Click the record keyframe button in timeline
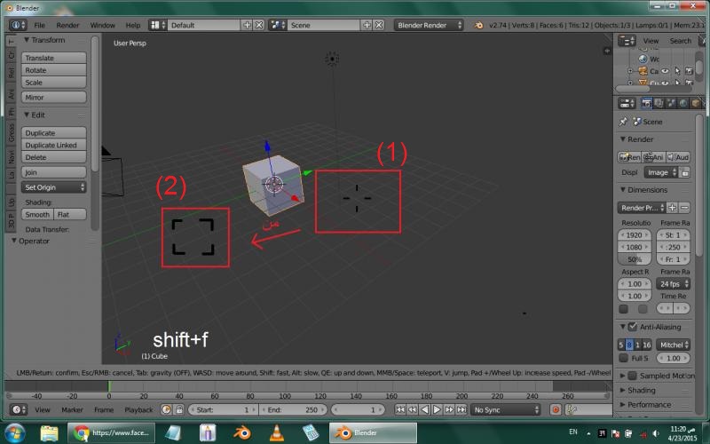 pyautogui.click(x=556, y=409)
